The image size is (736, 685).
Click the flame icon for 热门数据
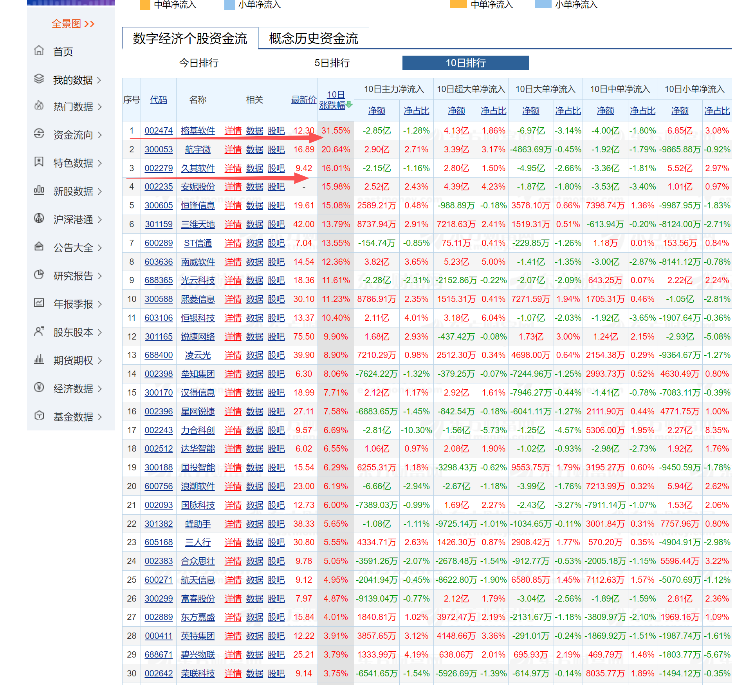coord(39,105)
